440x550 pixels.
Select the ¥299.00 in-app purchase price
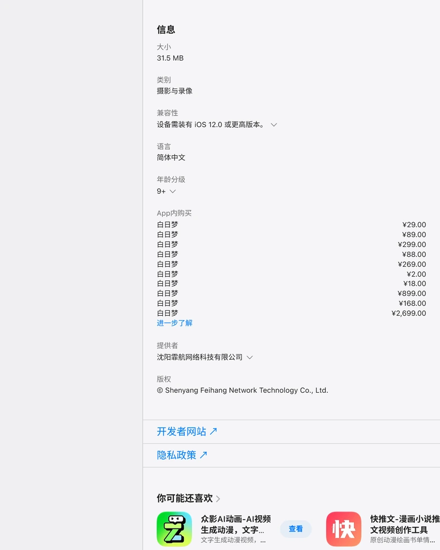[x=412, y=245]
